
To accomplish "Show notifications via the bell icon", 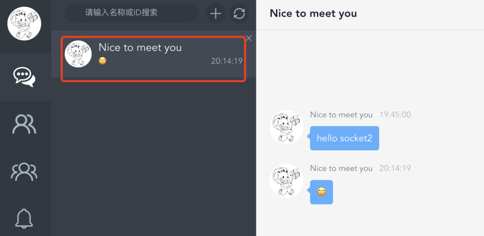I will pyautogui.click(x=24, y=218).
